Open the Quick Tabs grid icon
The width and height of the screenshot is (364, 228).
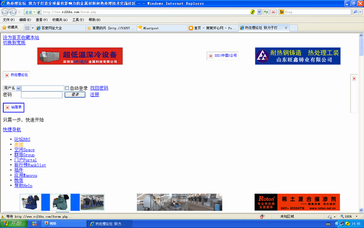click(27, 28)
